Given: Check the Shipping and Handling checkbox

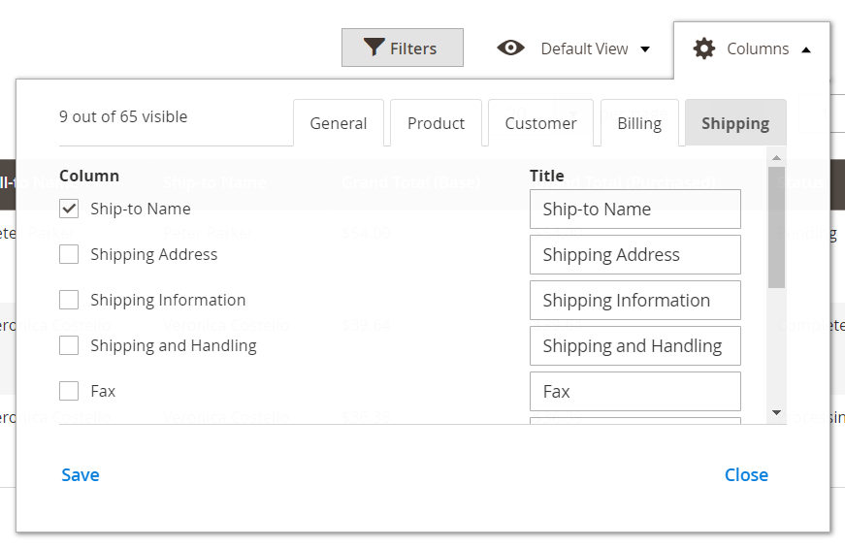Looking at the screenshot, I should click(x=69, y=345).
